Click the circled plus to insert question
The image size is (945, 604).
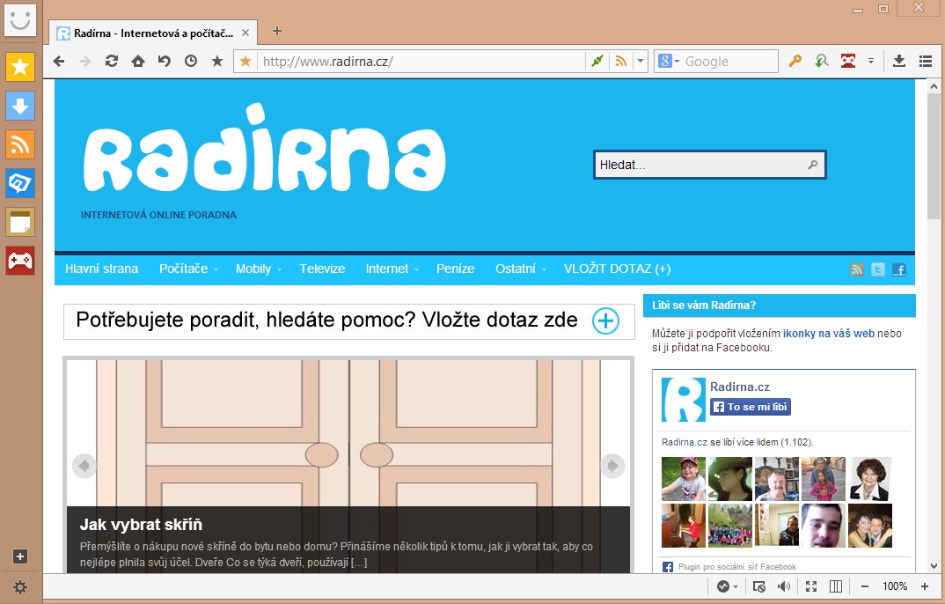click(605, 320)
